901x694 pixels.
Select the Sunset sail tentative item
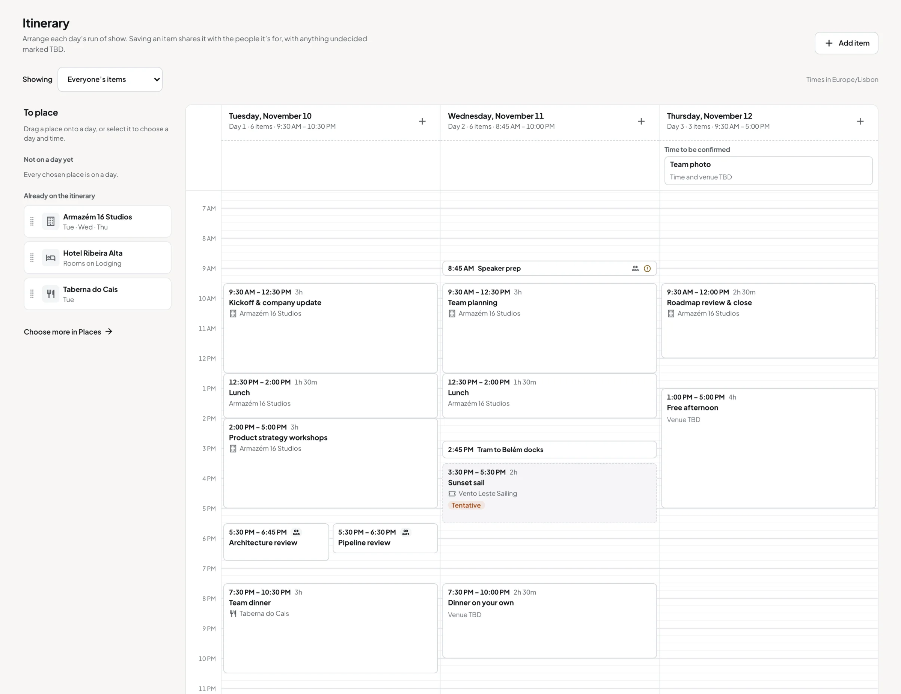pyautogui.click(x=549, y=493)
